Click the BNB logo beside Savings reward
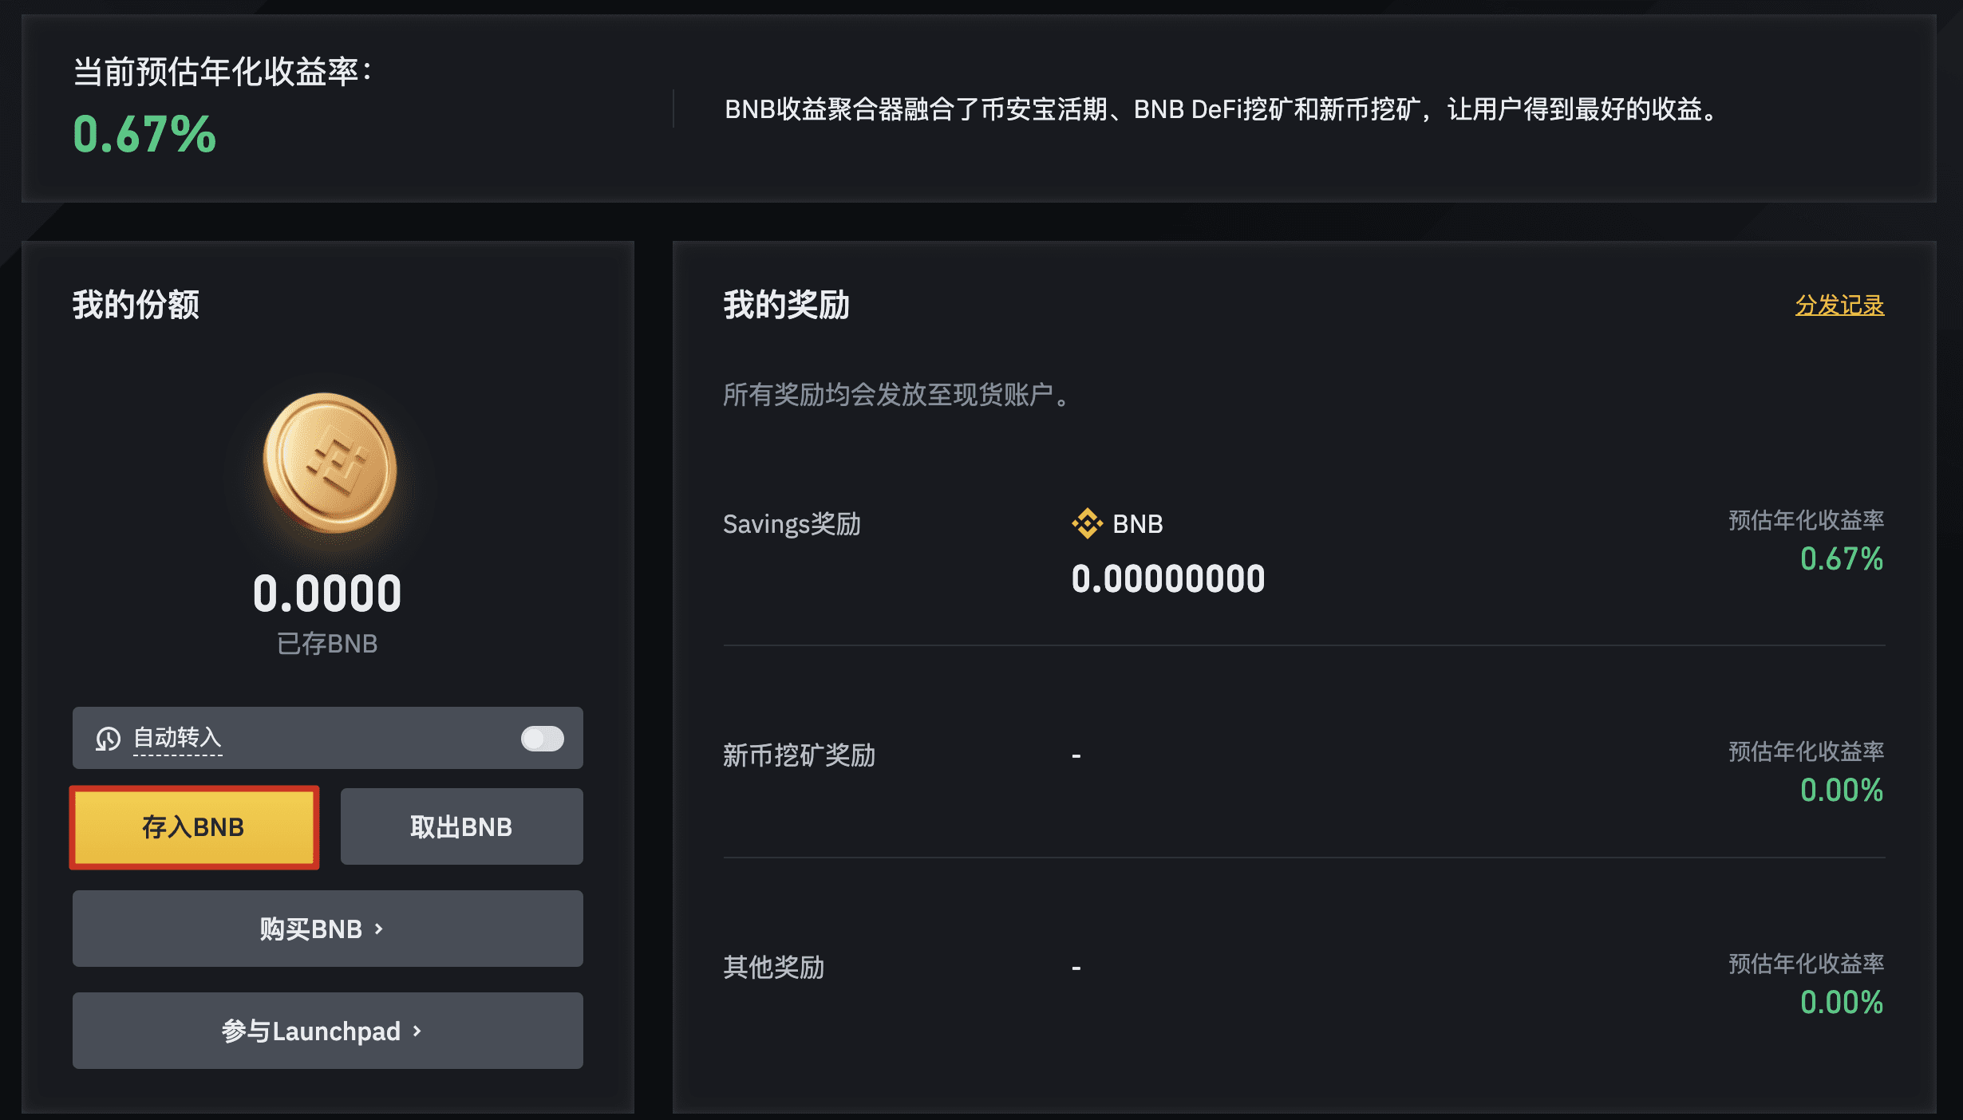 tap(1087, 524)
